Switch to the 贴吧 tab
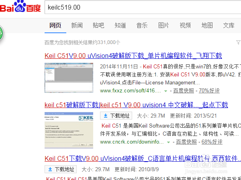The height and width of the screenshot is (180, 241). click(x=98, y=26)
